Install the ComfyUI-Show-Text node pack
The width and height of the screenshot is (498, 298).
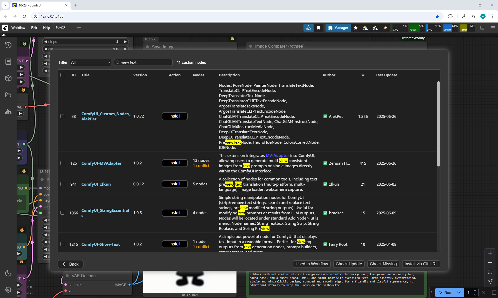coord(175,244)
